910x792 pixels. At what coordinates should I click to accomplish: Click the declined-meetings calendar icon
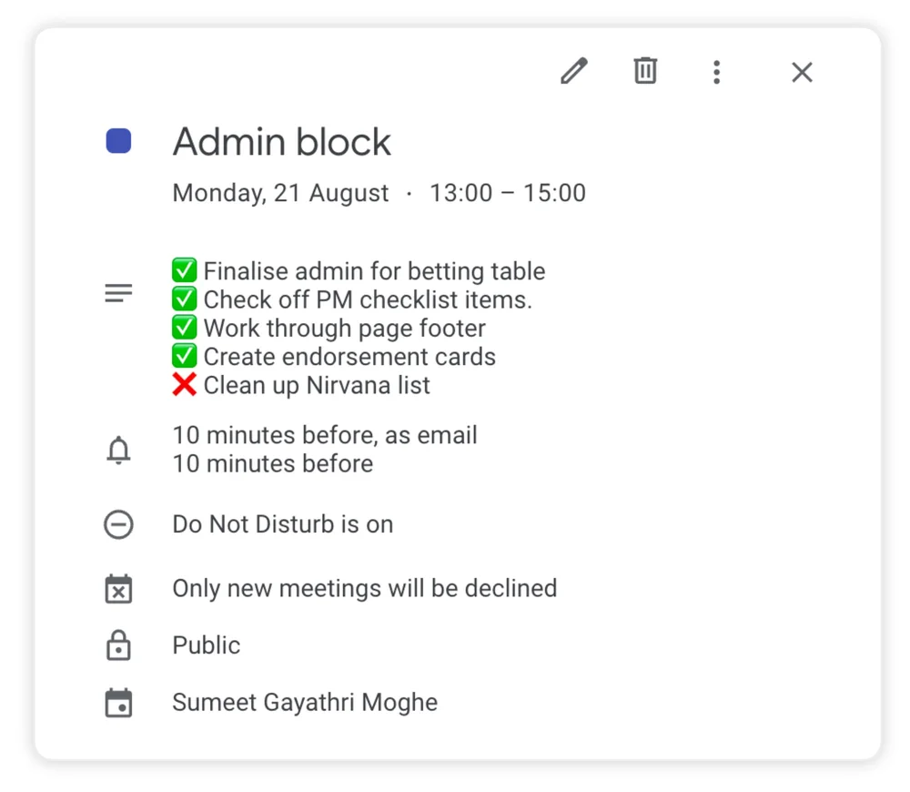tap(118, 589)
